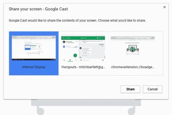Select the Hangouts - mitchbartlett label text
The height and width of the screenshot is (115, 172).
pos(83,67)
